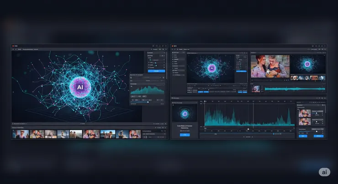Click the blue button beside right window's network preview
Viewport: 338px width, 184px height.
241,71
